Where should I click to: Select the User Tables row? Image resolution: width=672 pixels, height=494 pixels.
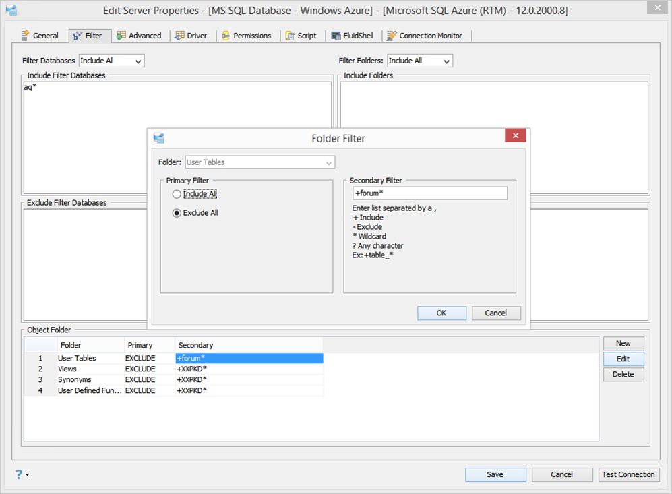174,358
